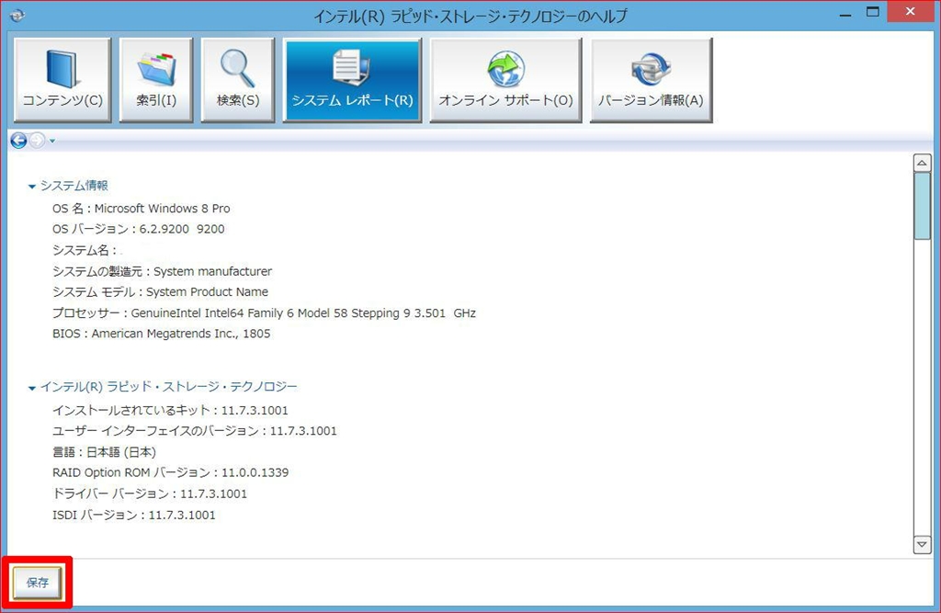Click the app icon in title bar
Image resolution: width=941 pixels, height=613 pixels.
(x=17, y=15)
